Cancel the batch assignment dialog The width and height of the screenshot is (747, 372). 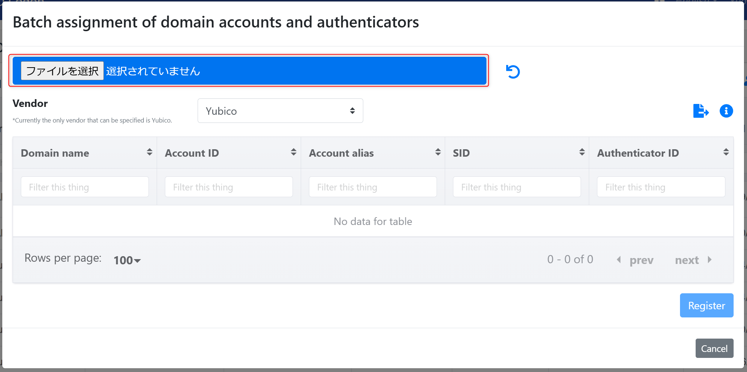click(x=714, y=348)
